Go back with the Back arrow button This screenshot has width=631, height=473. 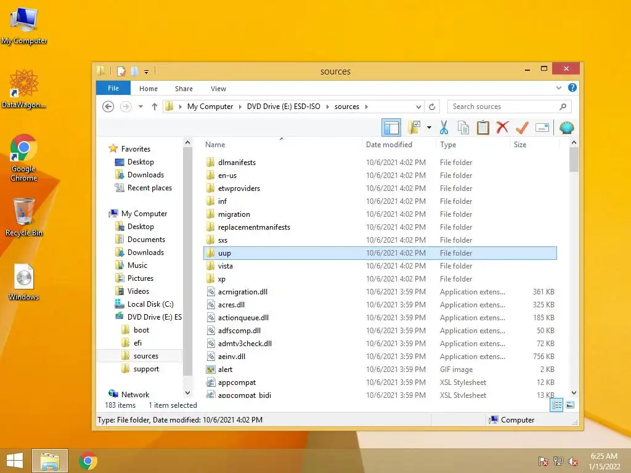click(108, 107)
